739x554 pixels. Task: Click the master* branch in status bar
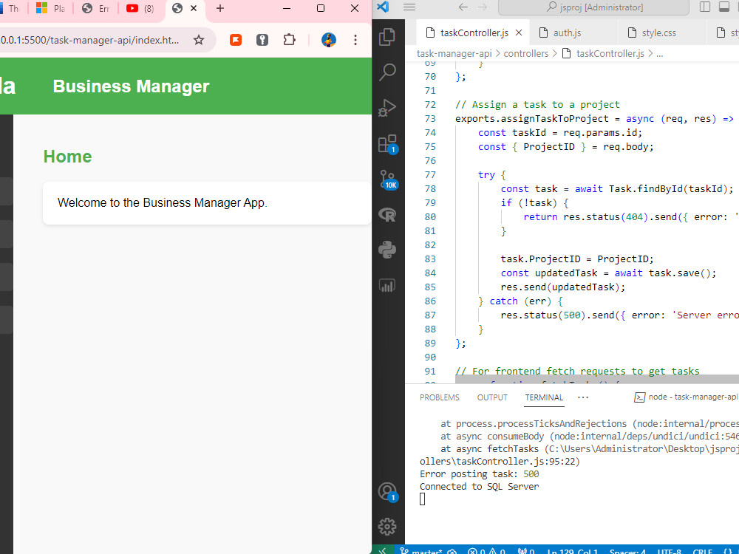point(421,551)
